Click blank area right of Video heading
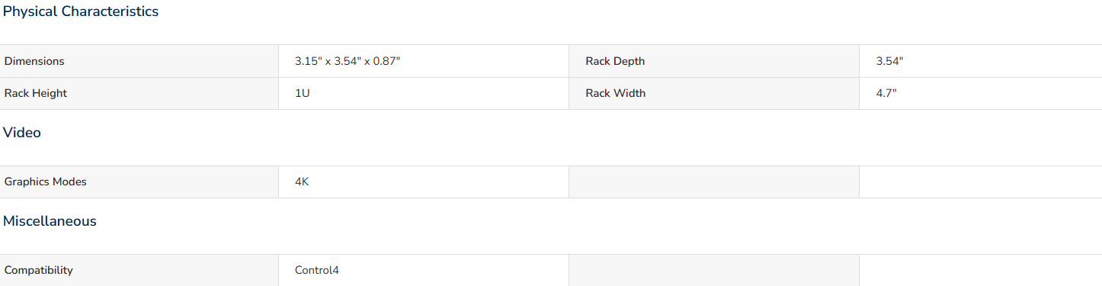 (x=572, y=133)
